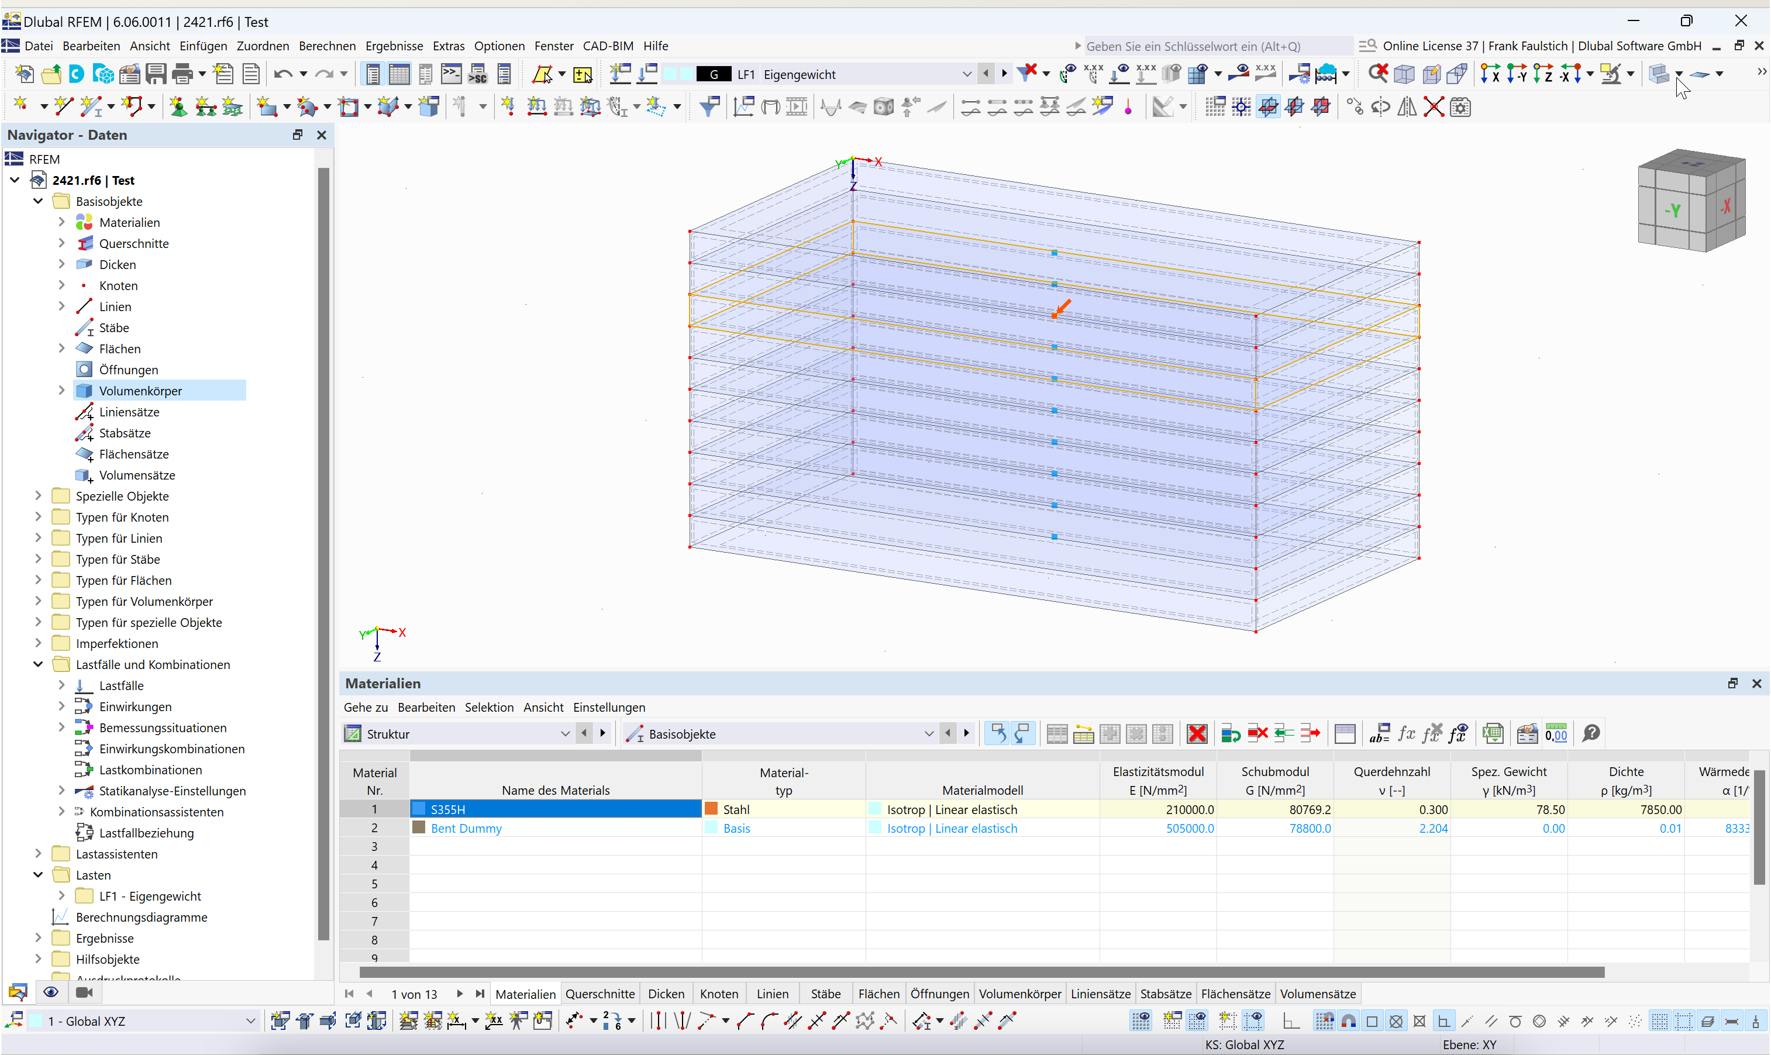1771x1055 pixels.
Task: Open the Global XYZ coordinate system dropdown
Action: coord(250,1021)
